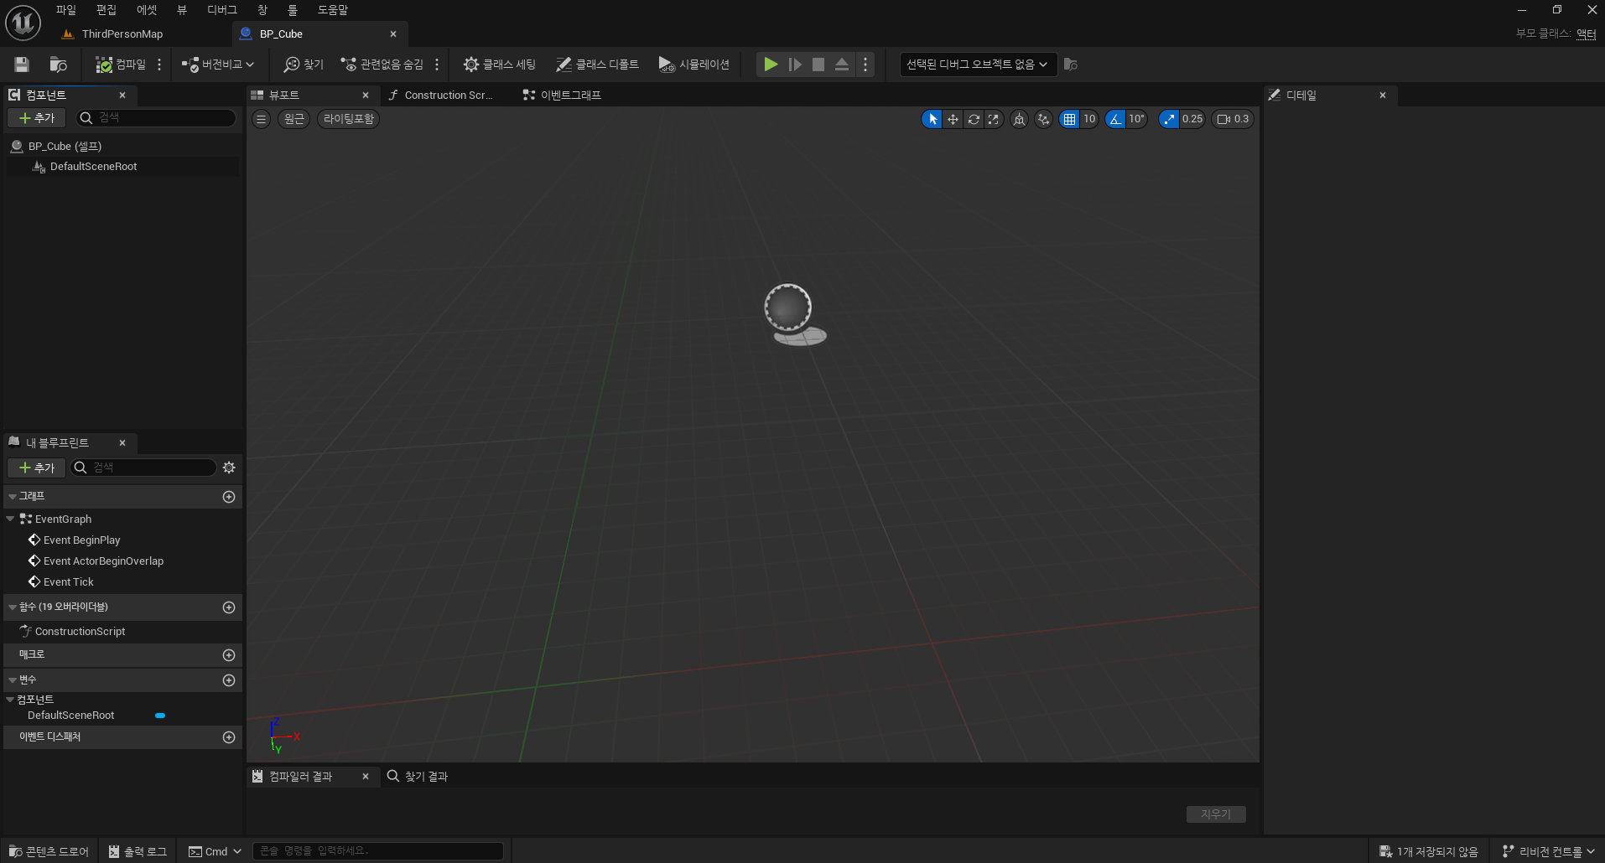Select the viewport select-object arrow tool
Image resolution: width=1605 pixels, height=863 pixels.
pyautogui.click(x=932, y=119)
